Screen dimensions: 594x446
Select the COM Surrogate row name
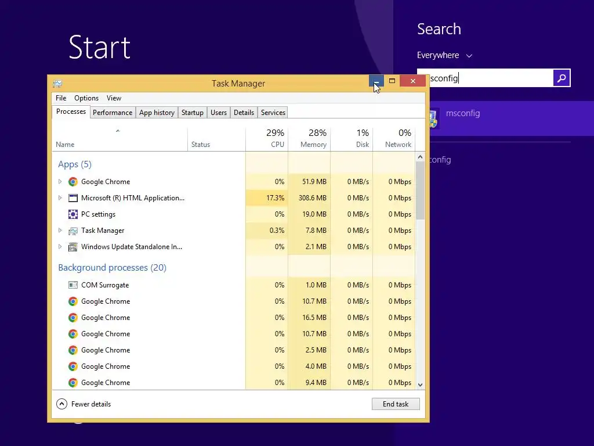[105, 285]
